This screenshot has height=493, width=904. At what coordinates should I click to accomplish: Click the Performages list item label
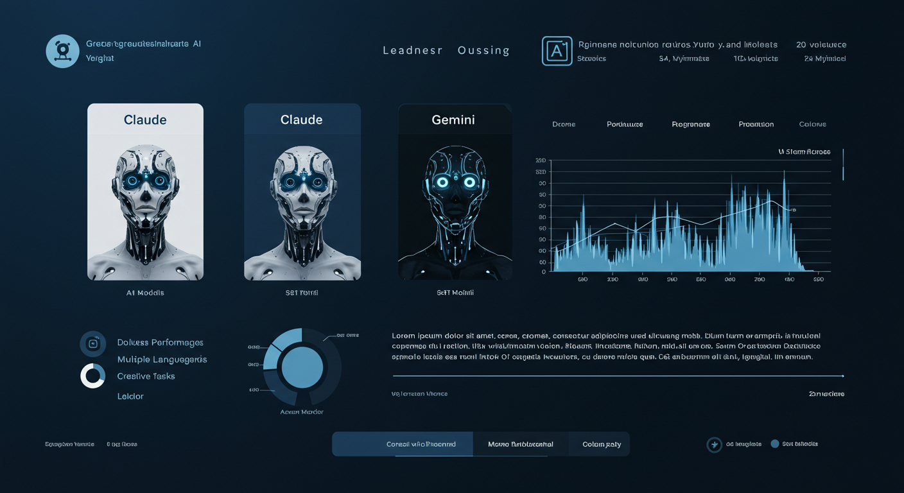(161, 343)
